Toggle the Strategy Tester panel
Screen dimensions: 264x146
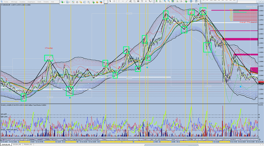tap(89, 2)
